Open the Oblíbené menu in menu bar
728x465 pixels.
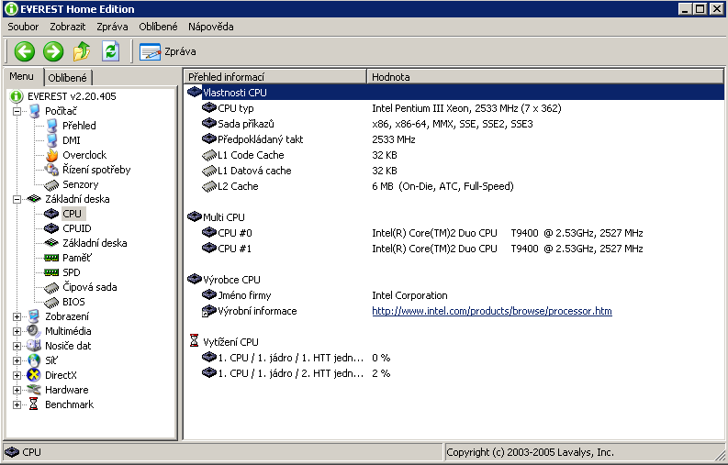158,27
